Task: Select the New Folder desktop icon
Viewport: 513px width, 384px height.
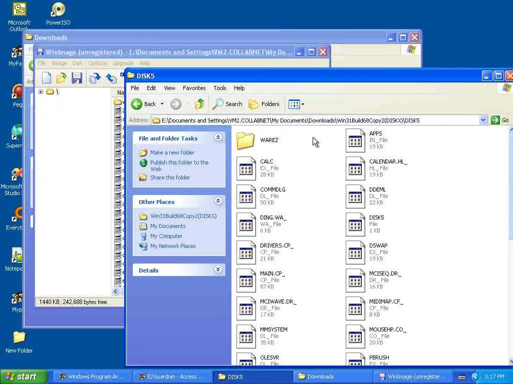Action: tap(19, 342)
